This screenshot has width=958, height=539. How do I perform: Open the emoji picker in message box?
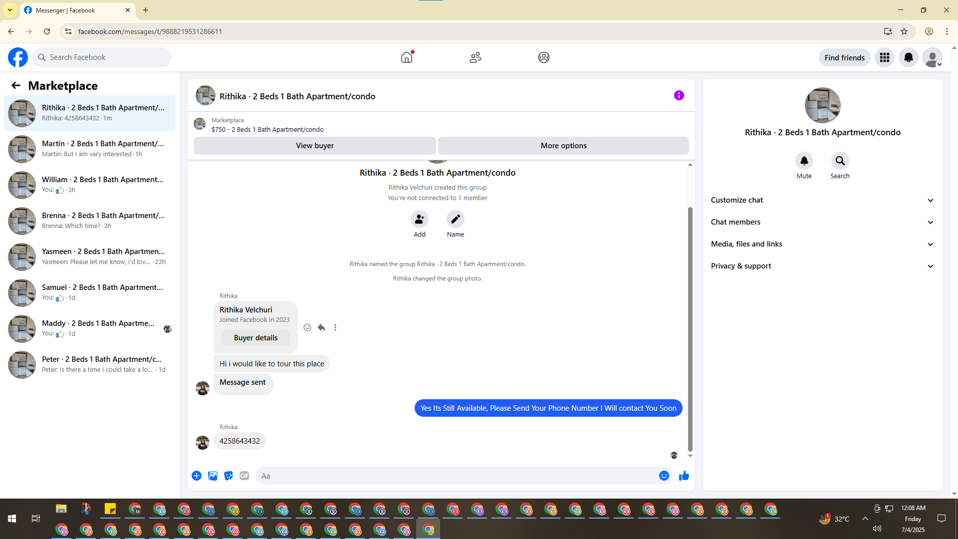664,476
